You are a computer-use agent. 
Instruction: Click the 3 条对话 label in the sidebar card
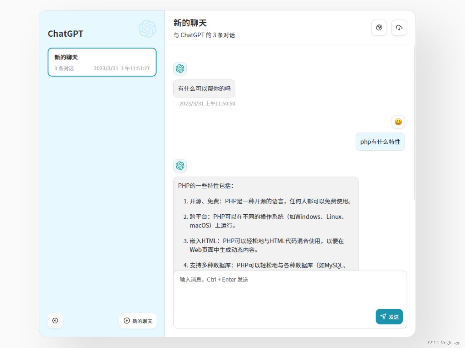[x=63, y=68]
